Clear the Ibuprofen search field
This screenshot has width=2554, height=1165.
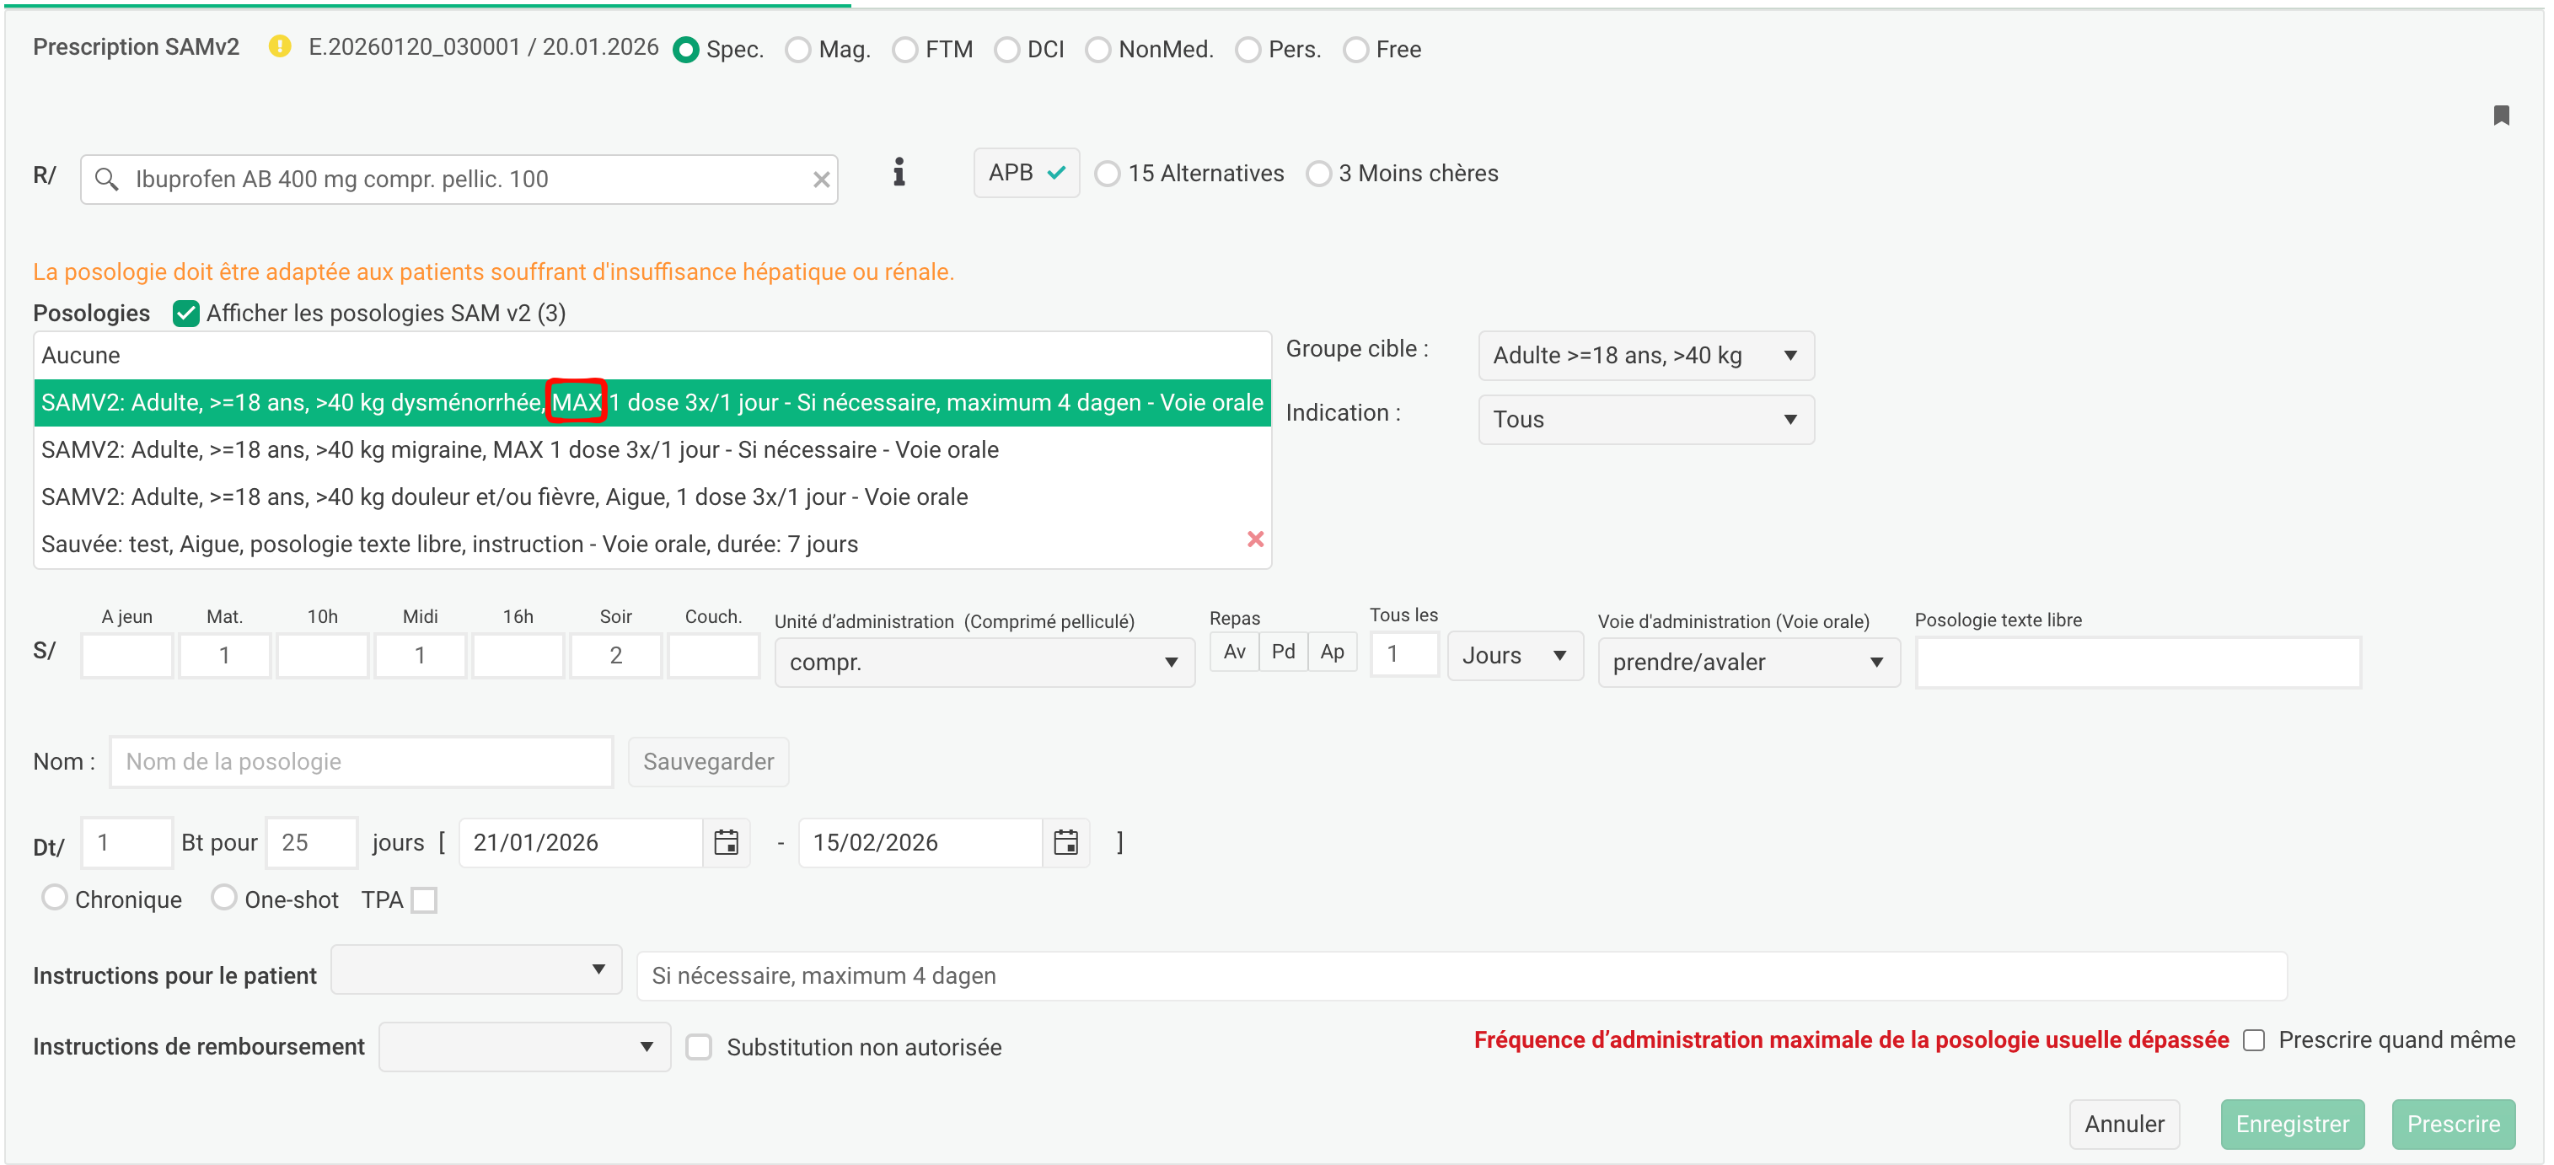pos(821,180)
